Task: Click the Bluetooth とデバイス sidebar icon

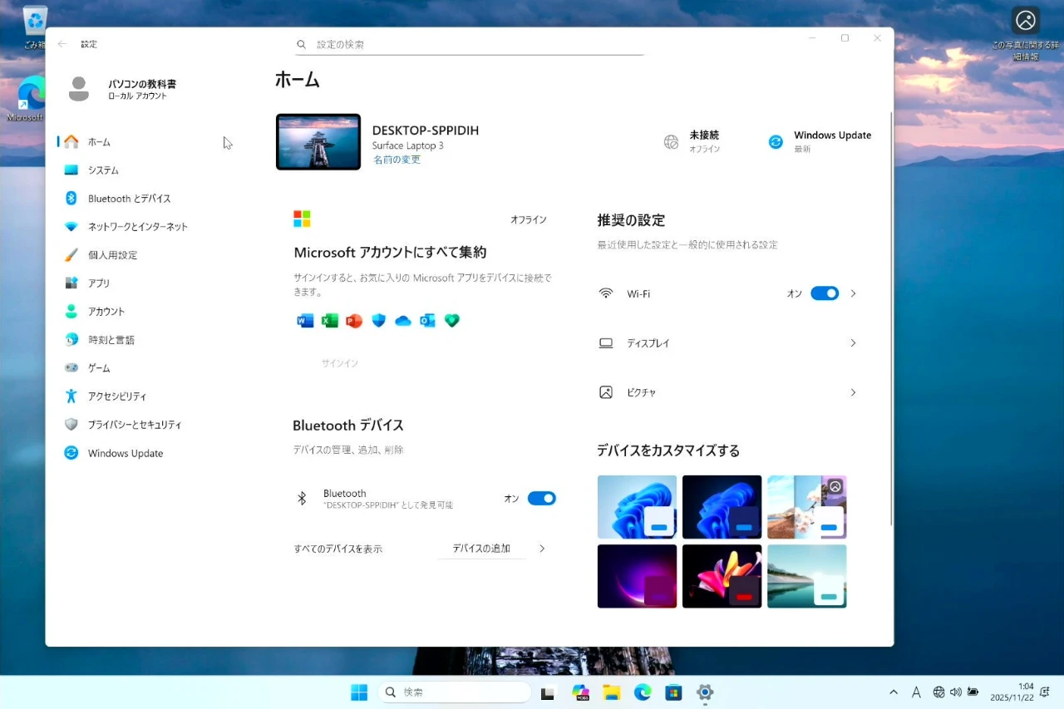Action: point(71,199)
